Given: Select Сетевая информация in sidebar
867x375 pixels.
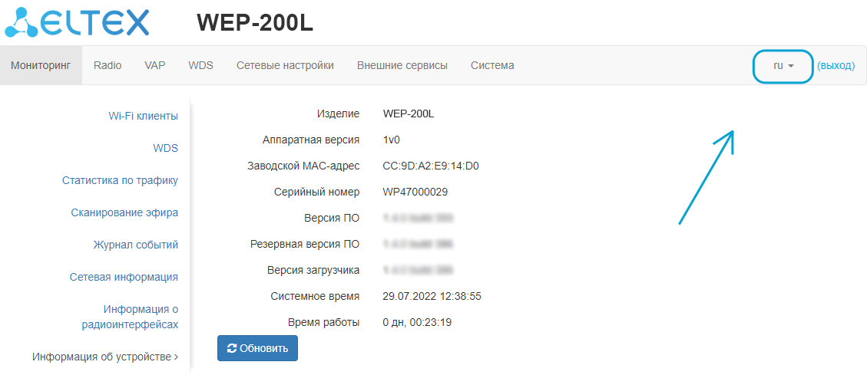Looking at the screenshot, I should (x=124, y=277).
